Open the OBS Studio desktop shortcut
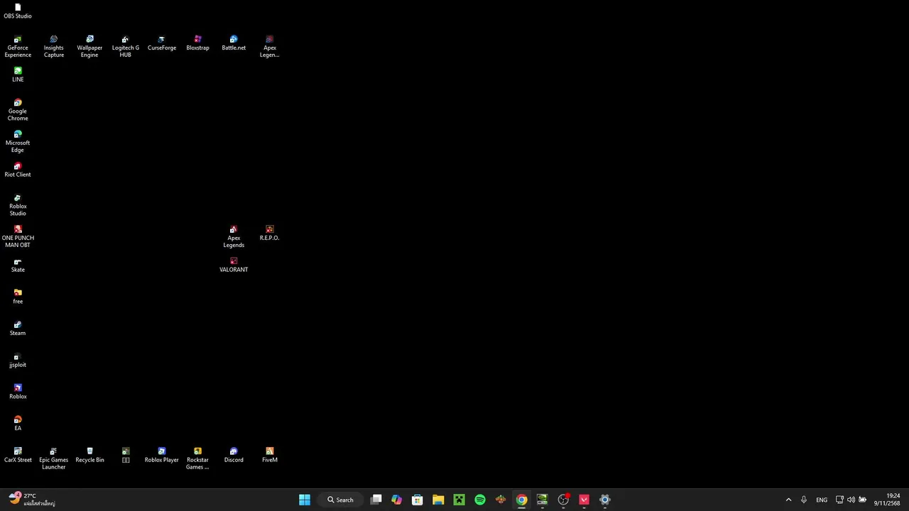The image size is (909, 511). pyautogui.click(x=18, y=11)
